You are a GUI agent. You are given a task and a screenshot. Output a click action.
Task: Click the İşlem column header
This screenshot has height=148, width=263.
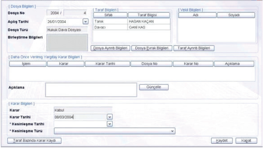(x=27, y=63)
